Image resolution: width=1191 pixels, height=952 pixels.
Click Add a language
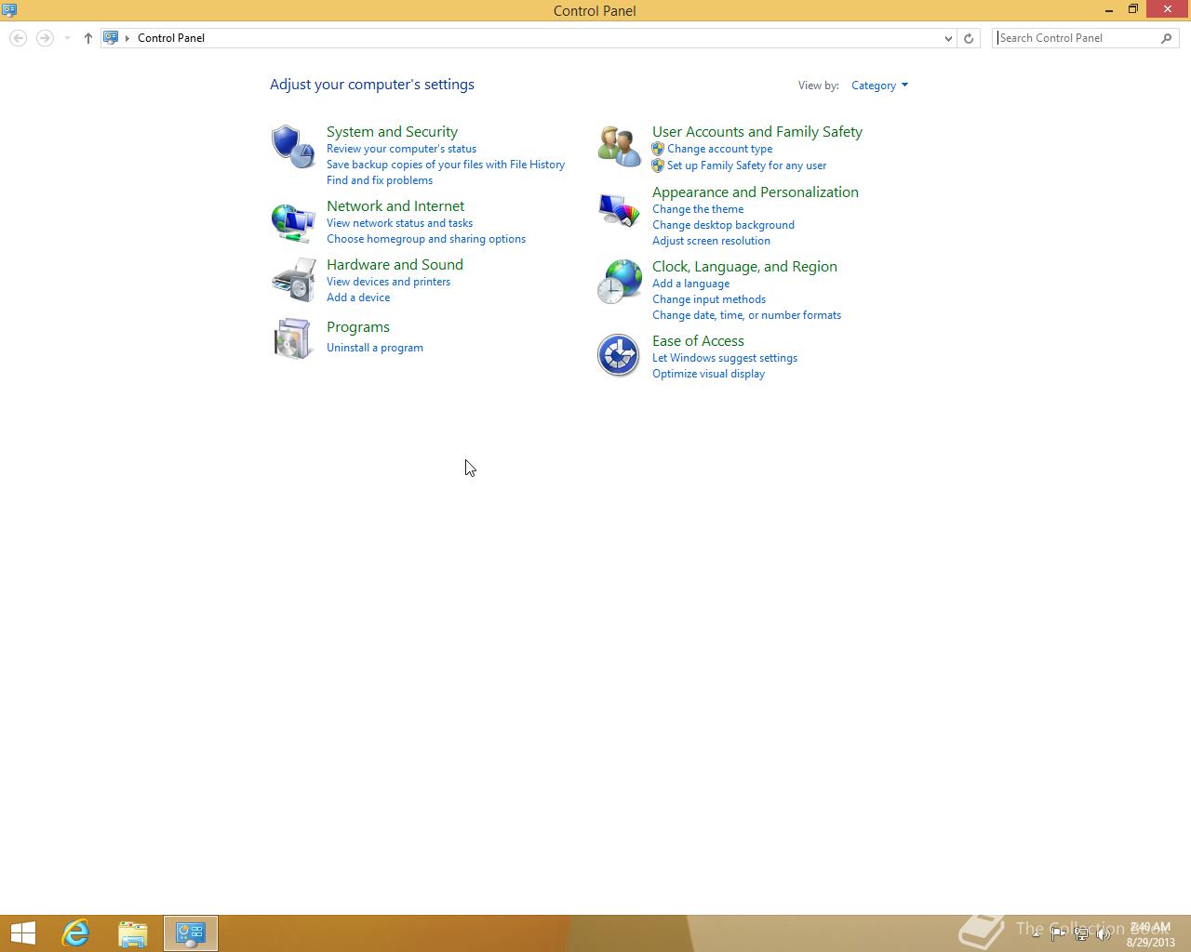690,284
